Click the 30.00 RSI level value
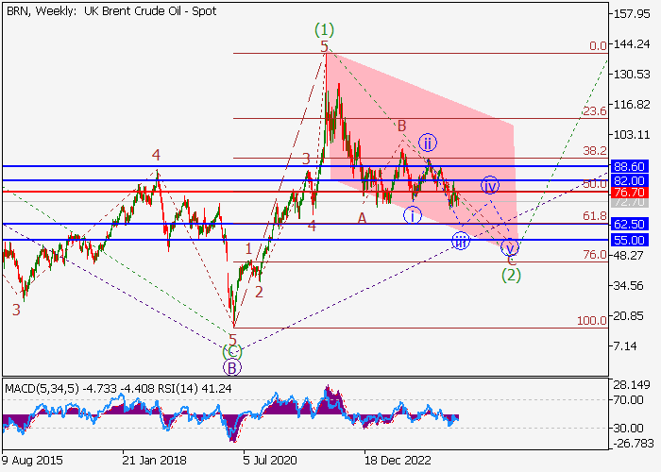661x472 pixels. 628,428
